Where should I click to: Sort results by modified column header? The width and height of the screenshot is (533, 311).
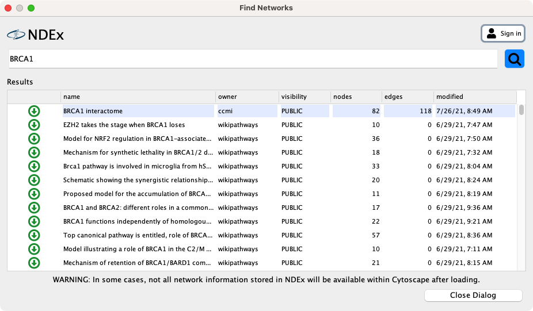click(x=474, y=97)
